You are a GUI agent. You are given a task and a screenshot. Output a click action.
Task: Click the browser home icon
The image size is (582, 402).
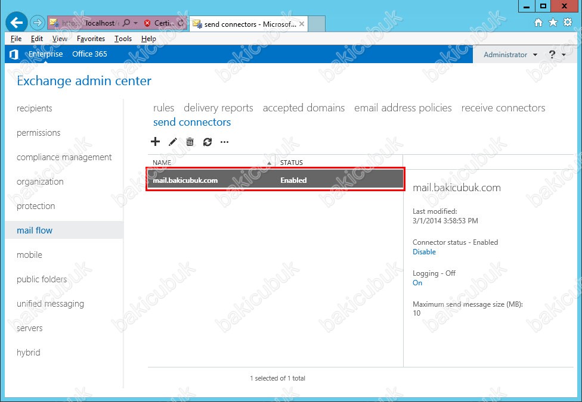point(538,23)
